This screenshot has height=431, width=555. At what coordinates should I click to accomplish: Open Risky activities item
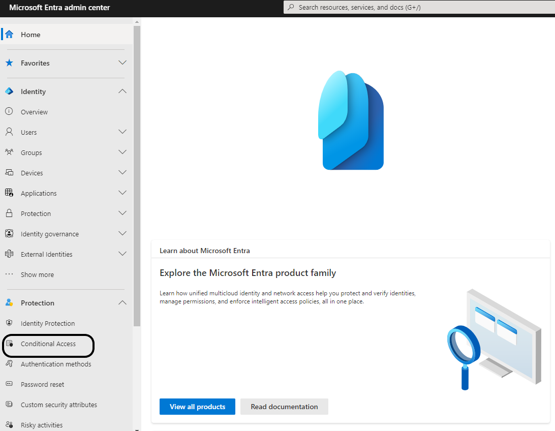67,425
